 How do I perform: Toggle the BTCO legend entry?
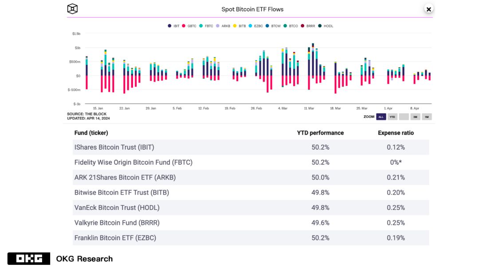pos(291,26)
